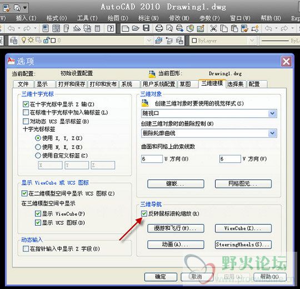Viewport: 300px width, 289px height.
Task: Open the quick access toolbar customize arrow
Action: 25,8
